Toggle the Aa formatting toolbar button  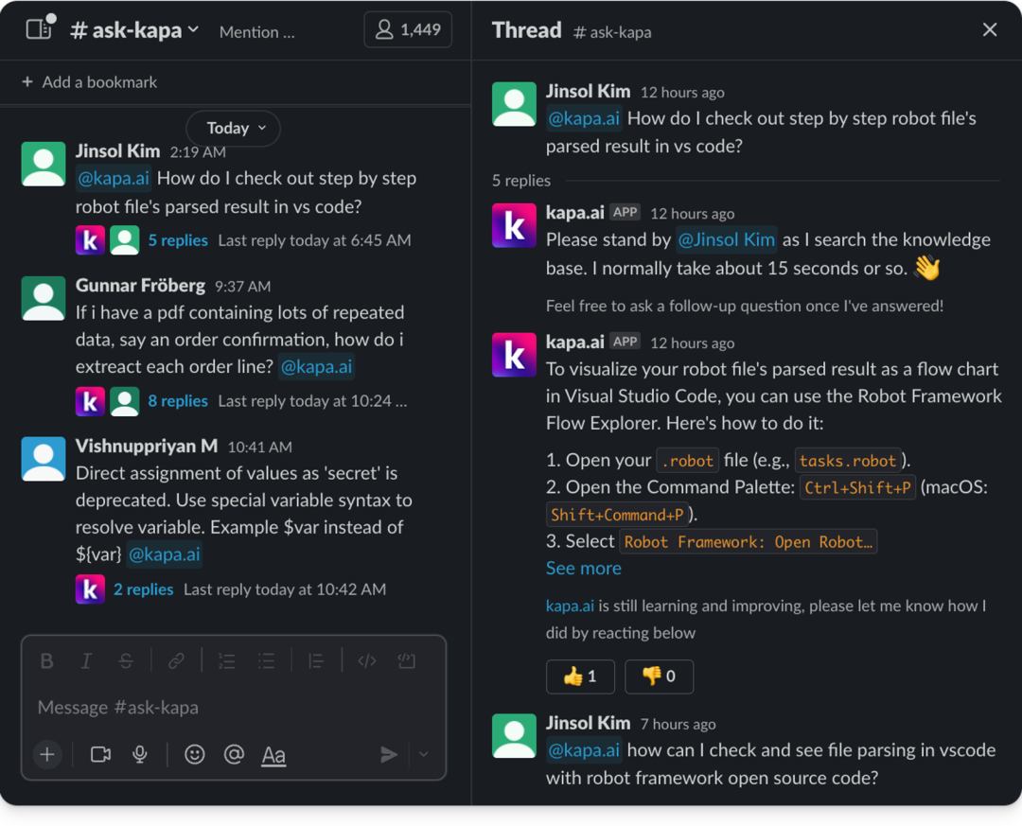point(273,755)
